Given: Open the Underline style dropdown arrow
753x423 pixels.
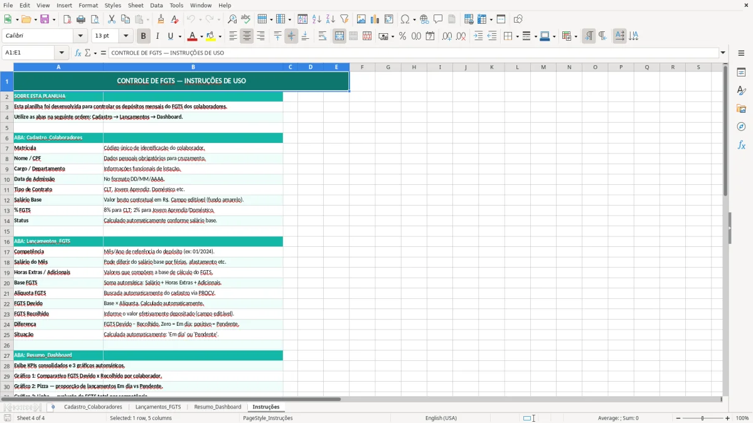Looking at the screenshot, I should [179, 36].
